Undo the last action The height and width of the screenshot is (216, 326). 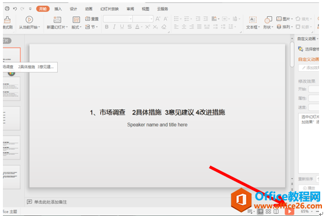15,9
